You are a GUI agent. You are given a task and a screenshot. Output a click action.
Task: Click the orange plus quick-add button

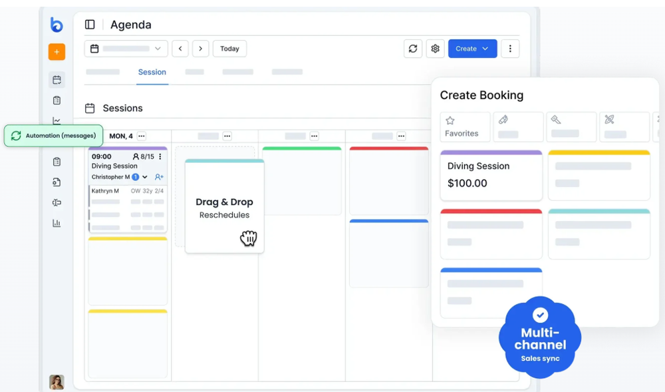(57, 52)
